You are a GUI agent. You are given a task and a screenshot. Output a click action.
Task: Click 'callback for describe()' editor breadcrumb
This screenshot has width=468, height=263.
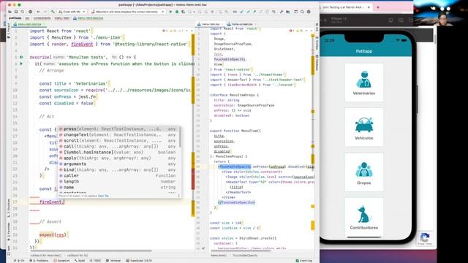pos(46,256)
